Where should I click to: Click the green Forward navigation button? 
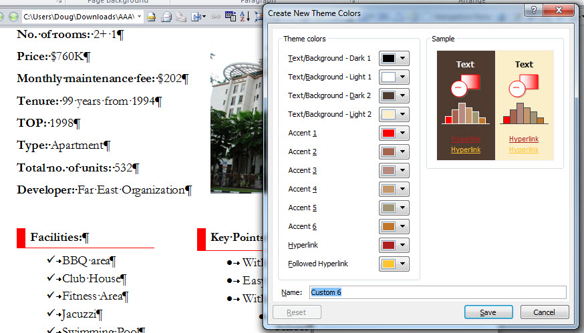13,17
